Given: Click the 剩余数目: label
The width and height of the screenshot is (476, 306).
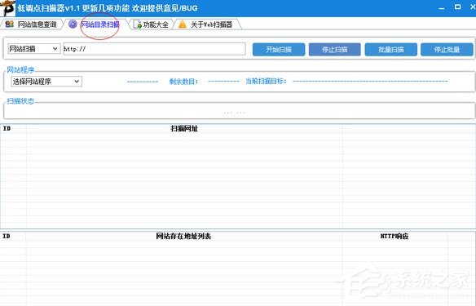Looking at the screenshot, I should pos(183,82).
